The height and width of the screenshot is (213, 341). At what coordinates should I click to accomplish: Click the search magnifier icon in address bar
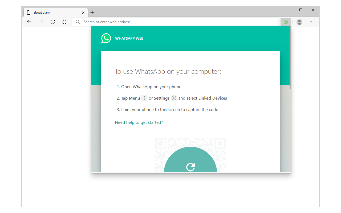coord(78,22)
